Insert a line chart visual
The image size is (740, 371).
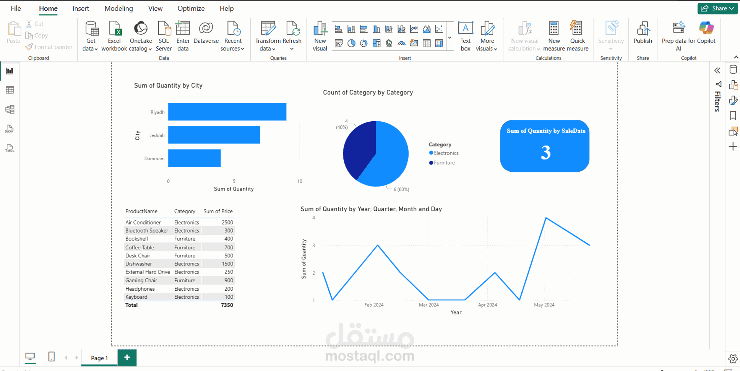click(414, 29)
